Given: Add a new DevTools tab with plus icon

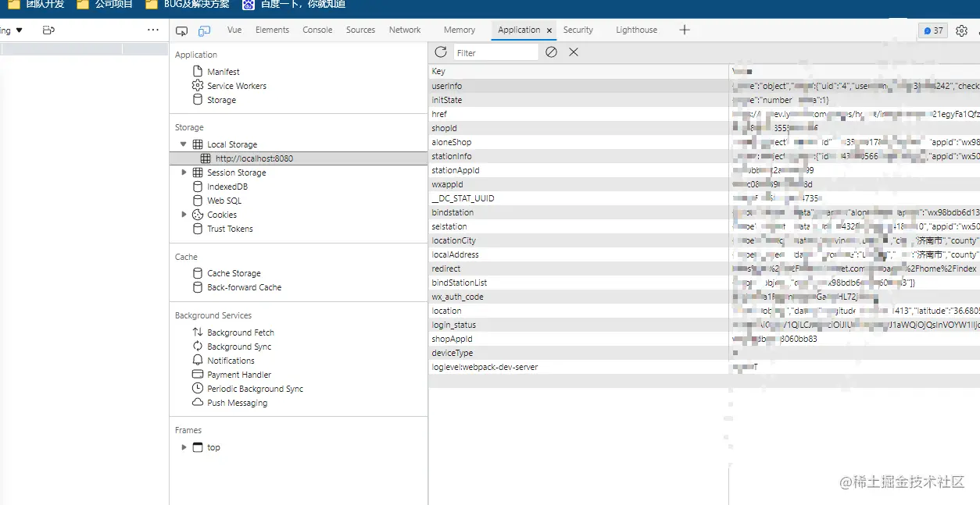Looking at the screenshot, I should tap(685, 30).
